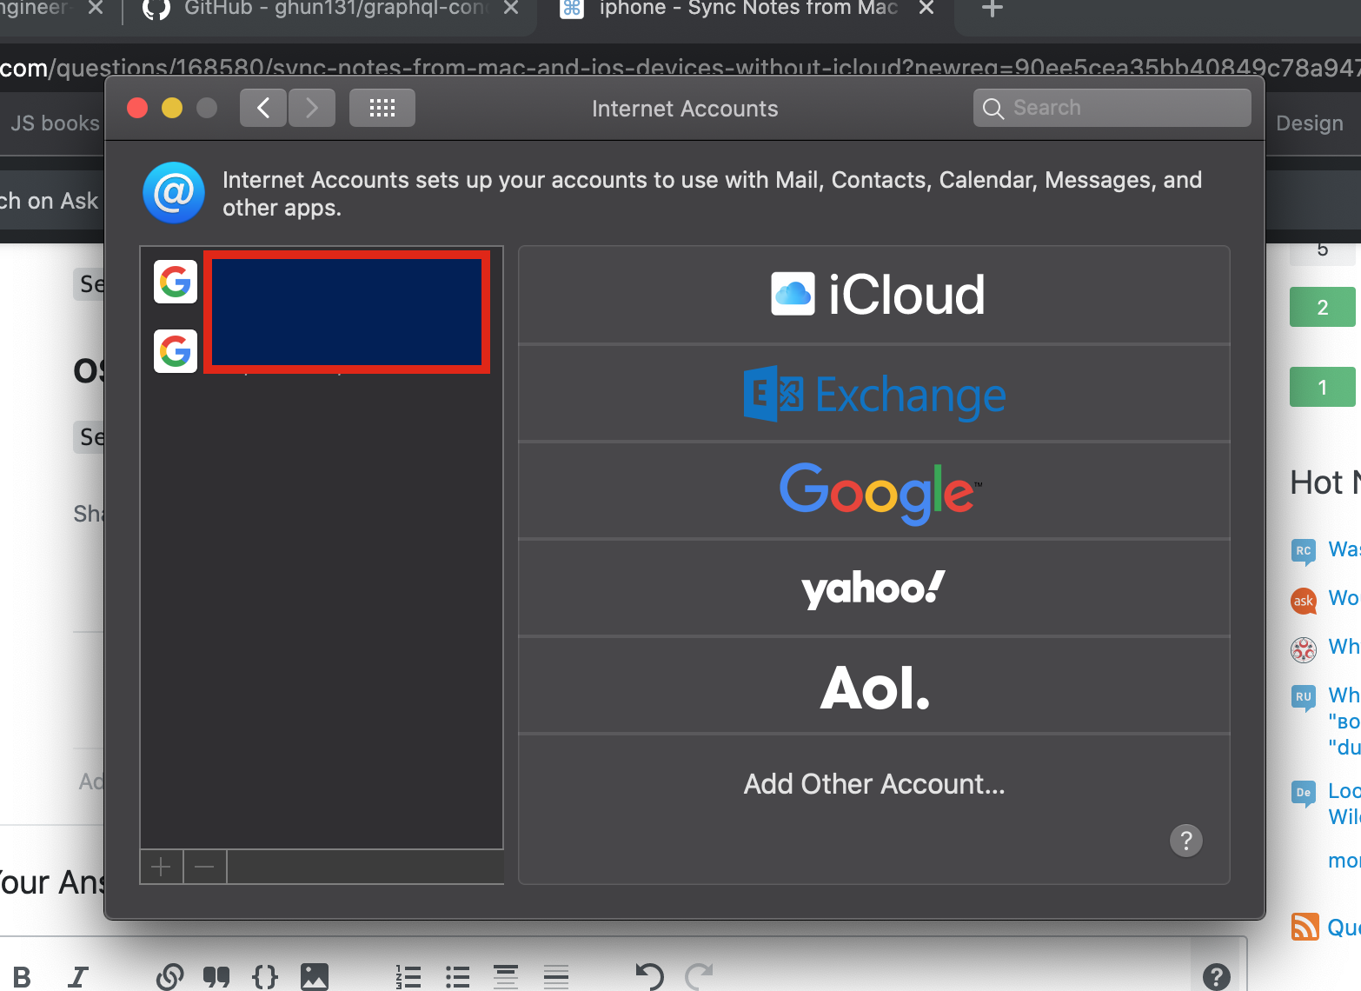Go forward with the right chevron button
Viewport: 1361px width, 991px height.
pyautogui.click(x=312, y=108)
